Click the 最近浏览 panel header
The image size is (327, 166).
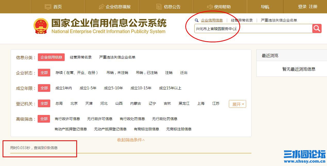292,55
